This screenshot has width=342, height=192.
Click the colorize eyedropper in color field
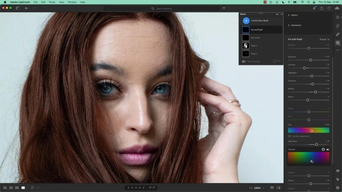[x=312, y=161]
